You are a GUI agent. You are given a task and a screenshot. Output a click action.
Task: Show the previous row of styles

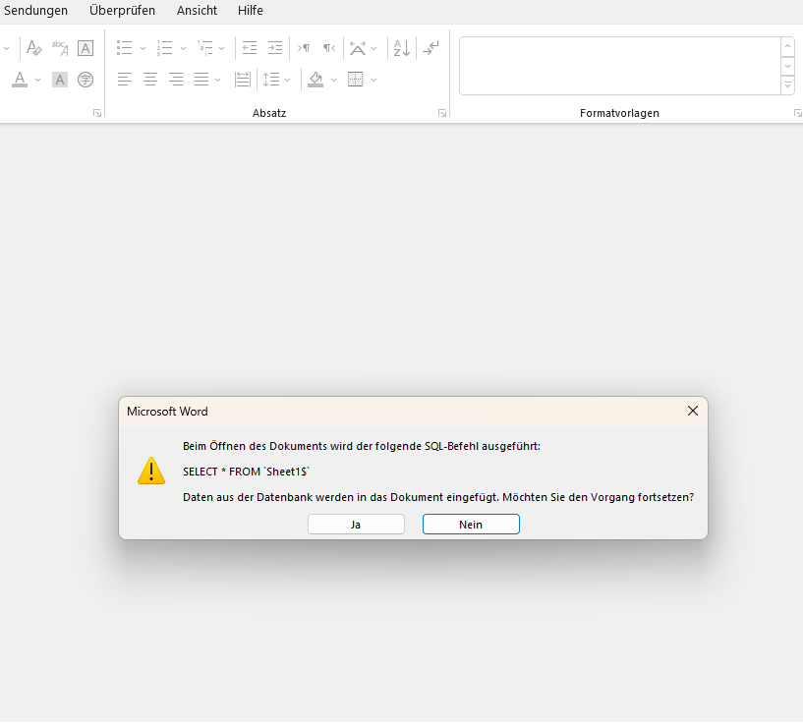click(x=787, y=46)
